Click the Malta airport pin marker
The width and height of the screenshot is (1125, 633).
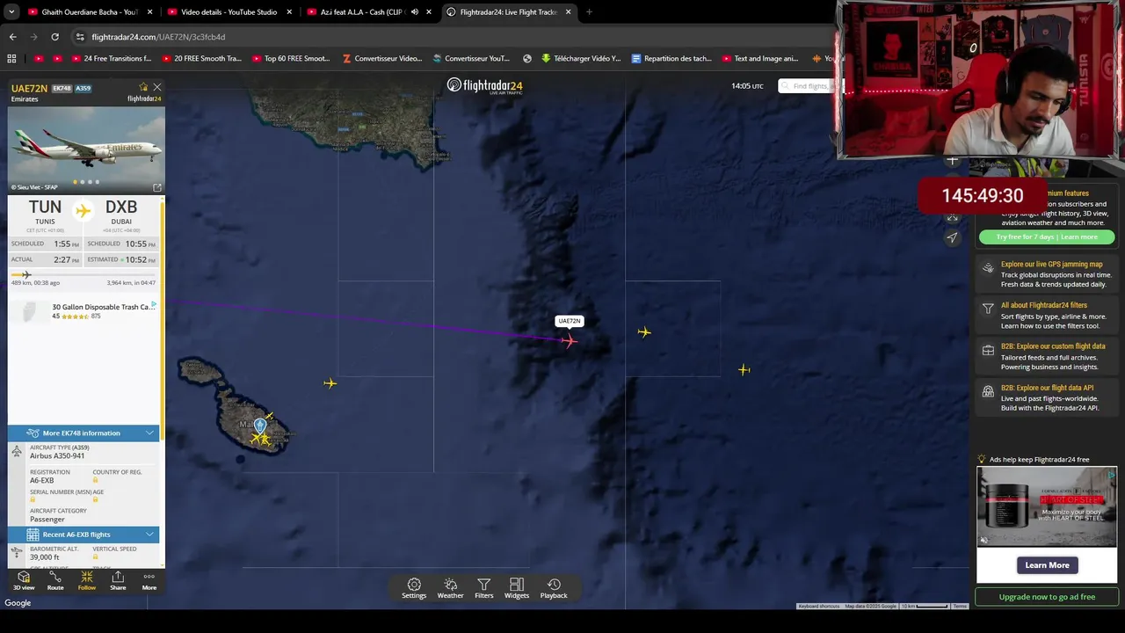260,427
